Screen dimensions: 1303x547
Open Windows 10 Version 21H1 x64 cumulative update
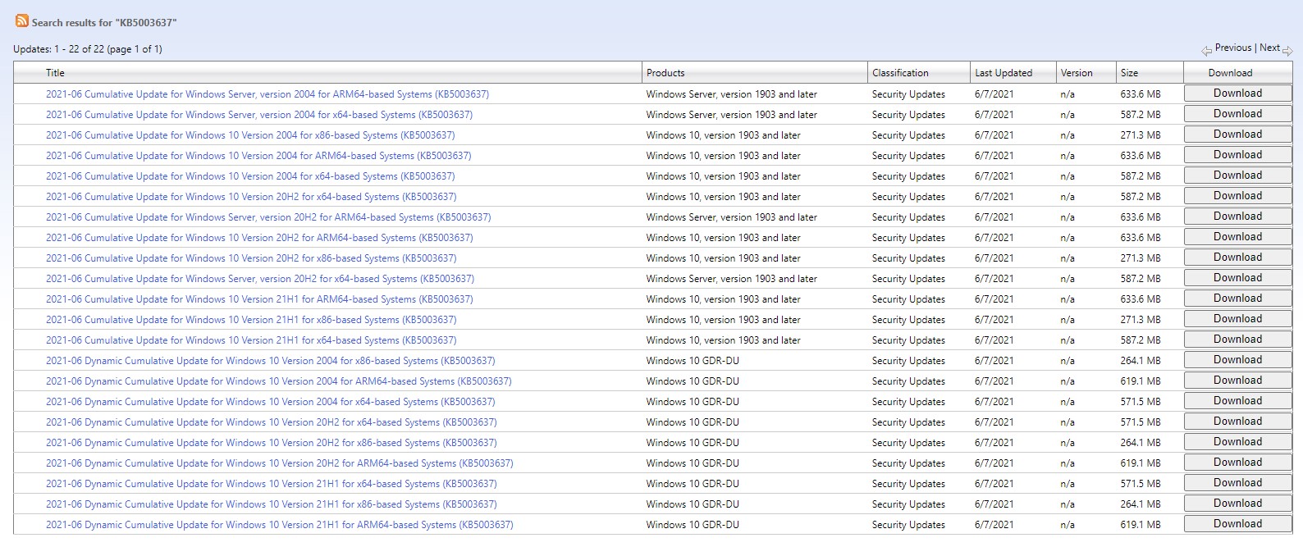coord(251,340)
